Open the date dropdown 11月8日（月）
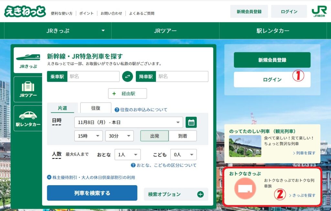 point(129,122)
